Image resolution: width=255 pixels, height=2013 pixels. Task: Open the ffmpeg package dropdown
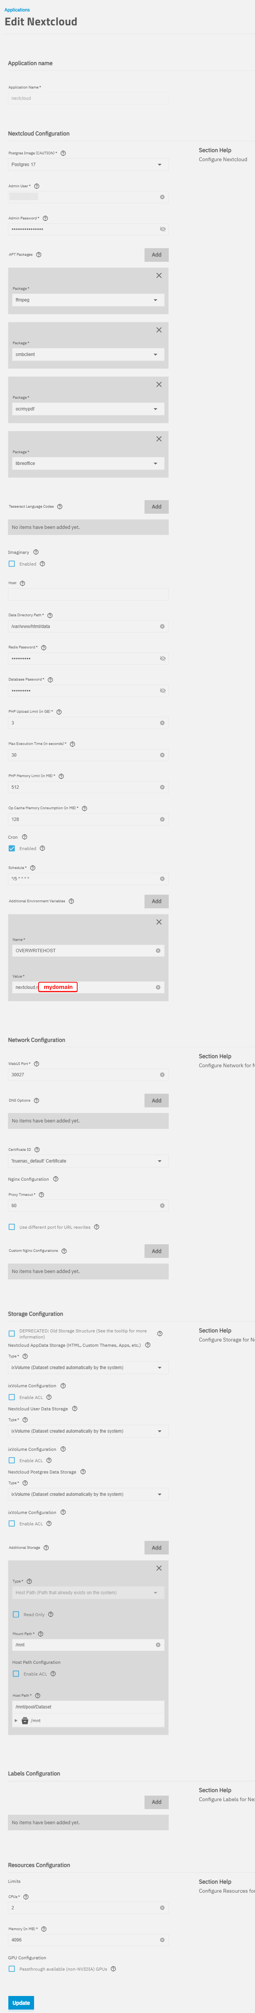click(88, 299)
